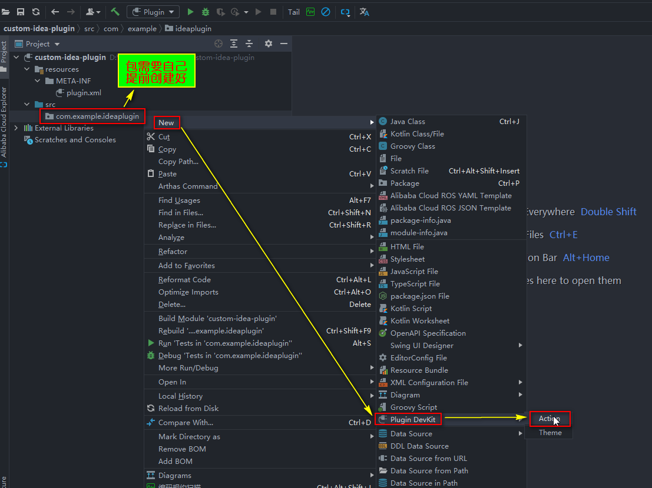
Task: Choose Copy from context menu
Action: click(260, 149)
